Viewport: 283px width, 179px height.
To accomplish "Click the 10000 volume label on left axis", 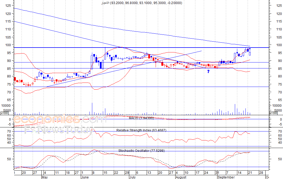I will pyautogui.click(x=5, y=106).
